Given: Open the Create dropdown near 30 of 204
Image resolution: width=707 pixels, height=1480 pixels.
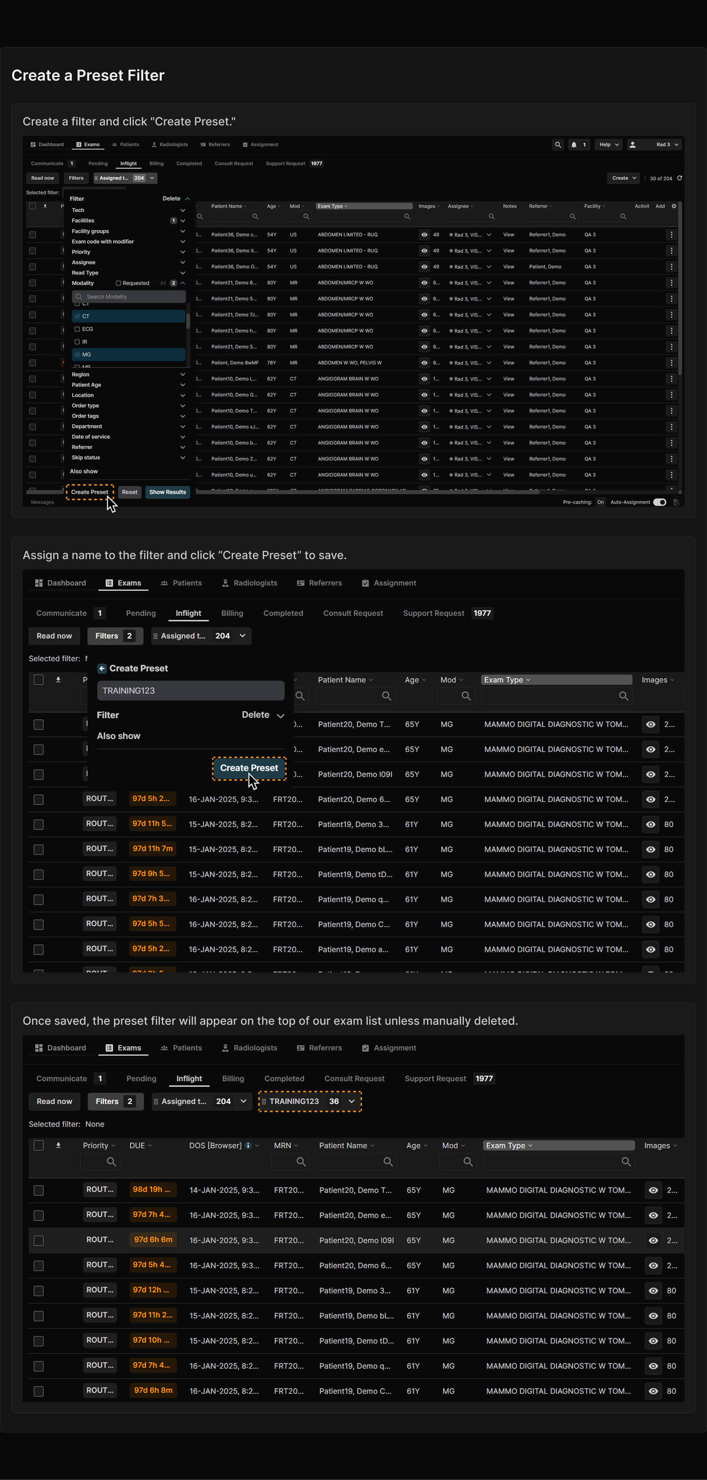Looking at the screenshot, I should tap(624, 178).
